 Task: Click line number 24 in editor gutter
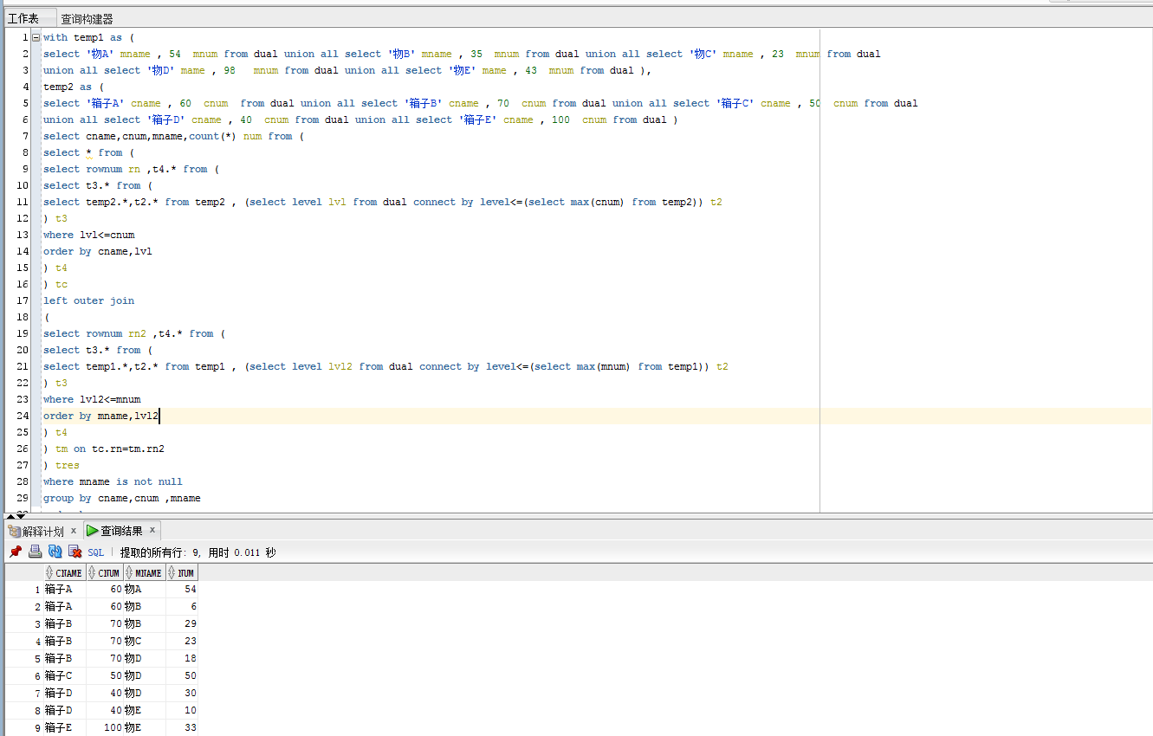(23, 416)
